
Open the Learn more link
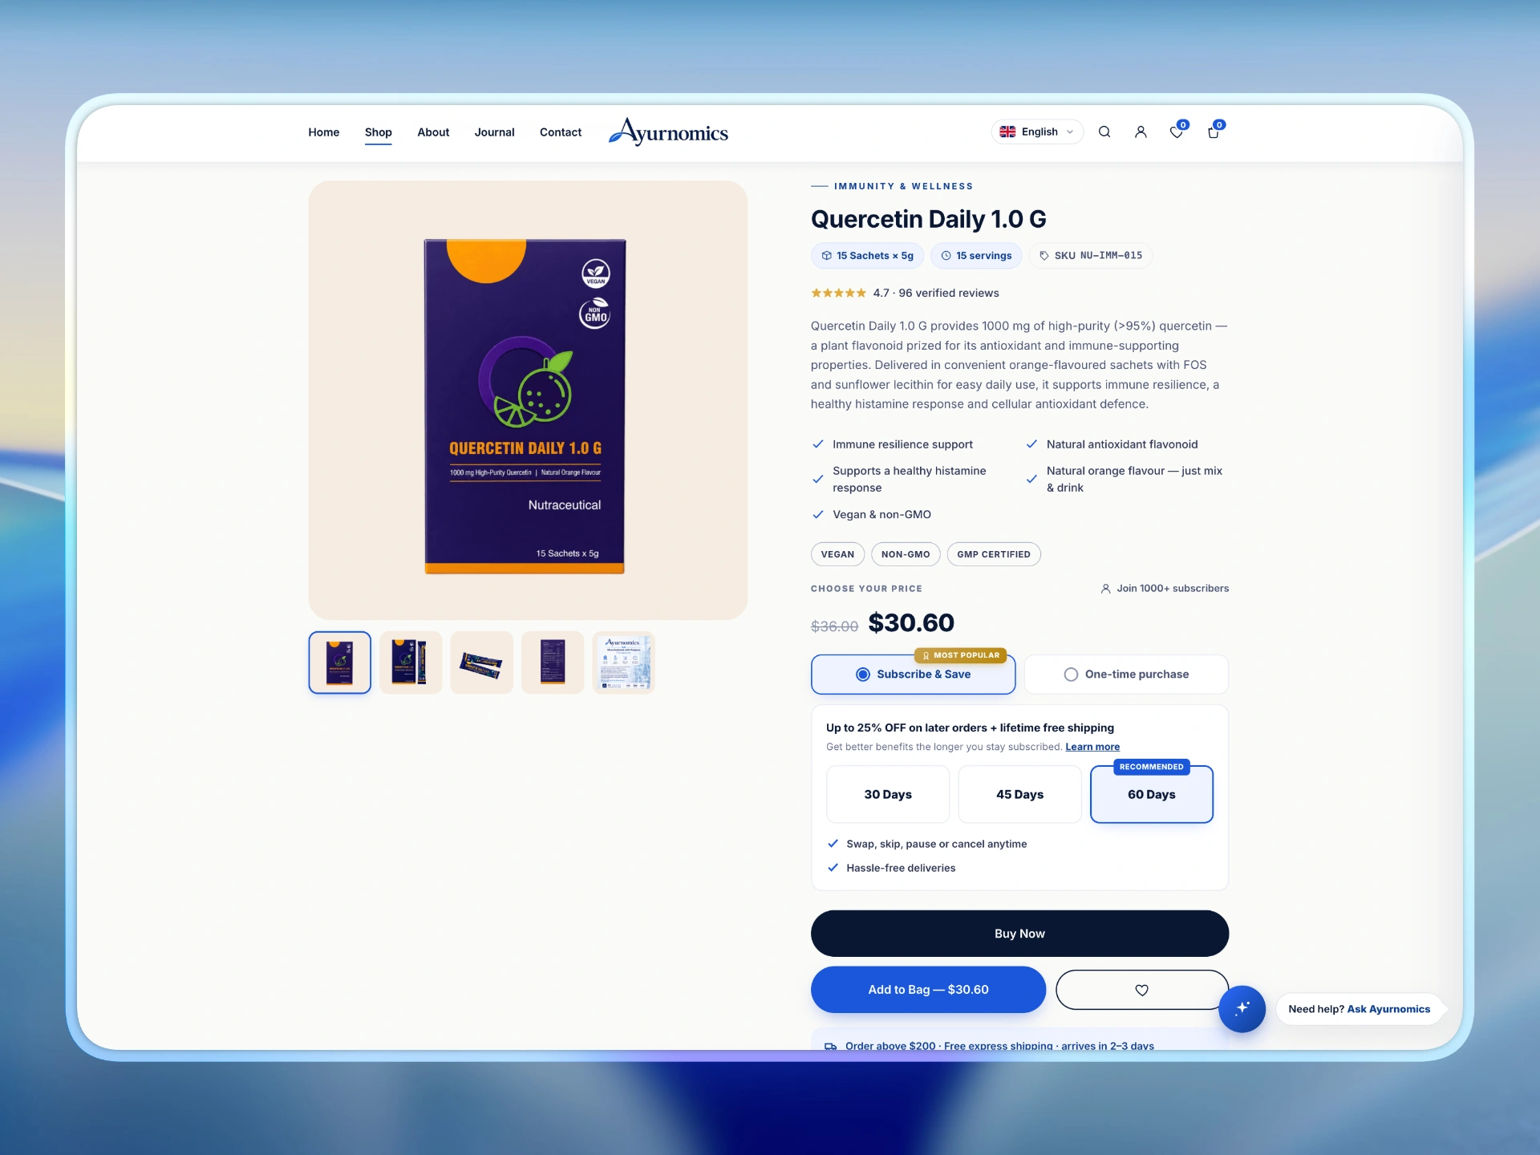(x=1092, y=747)
